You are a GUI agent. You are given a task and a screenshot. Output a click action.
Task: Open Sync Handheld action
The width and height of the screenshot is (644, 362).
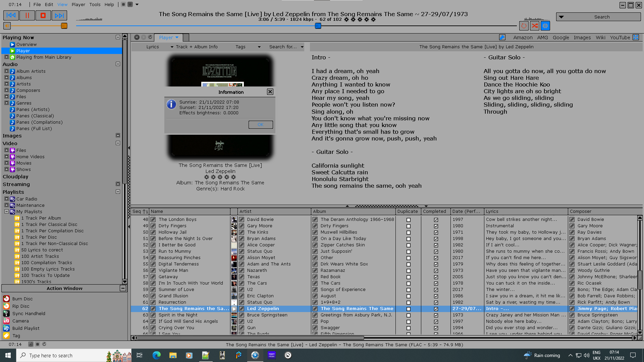point(29,313)
